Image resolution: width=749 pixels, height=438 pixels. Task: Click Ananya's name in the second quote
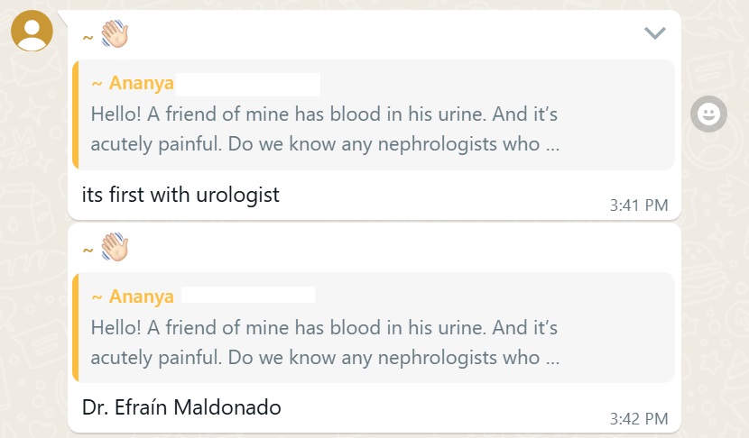pos(141,297)
